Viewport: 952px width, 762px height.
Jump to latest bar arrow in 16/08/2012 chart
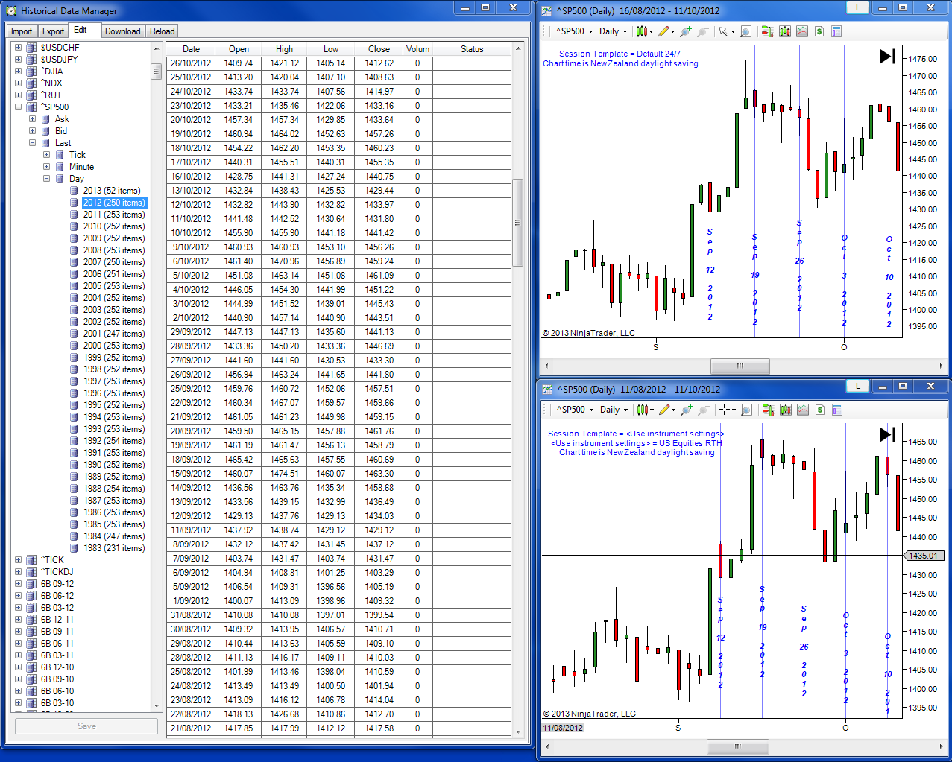pos(887,56)
